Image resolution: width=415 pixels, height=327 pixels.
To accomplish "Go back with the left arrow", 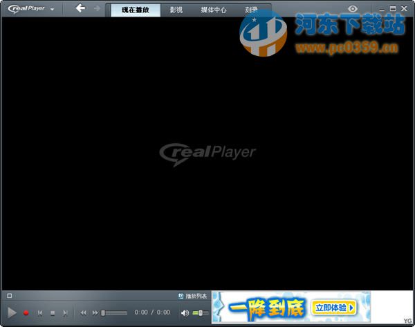I will point(80,8).
